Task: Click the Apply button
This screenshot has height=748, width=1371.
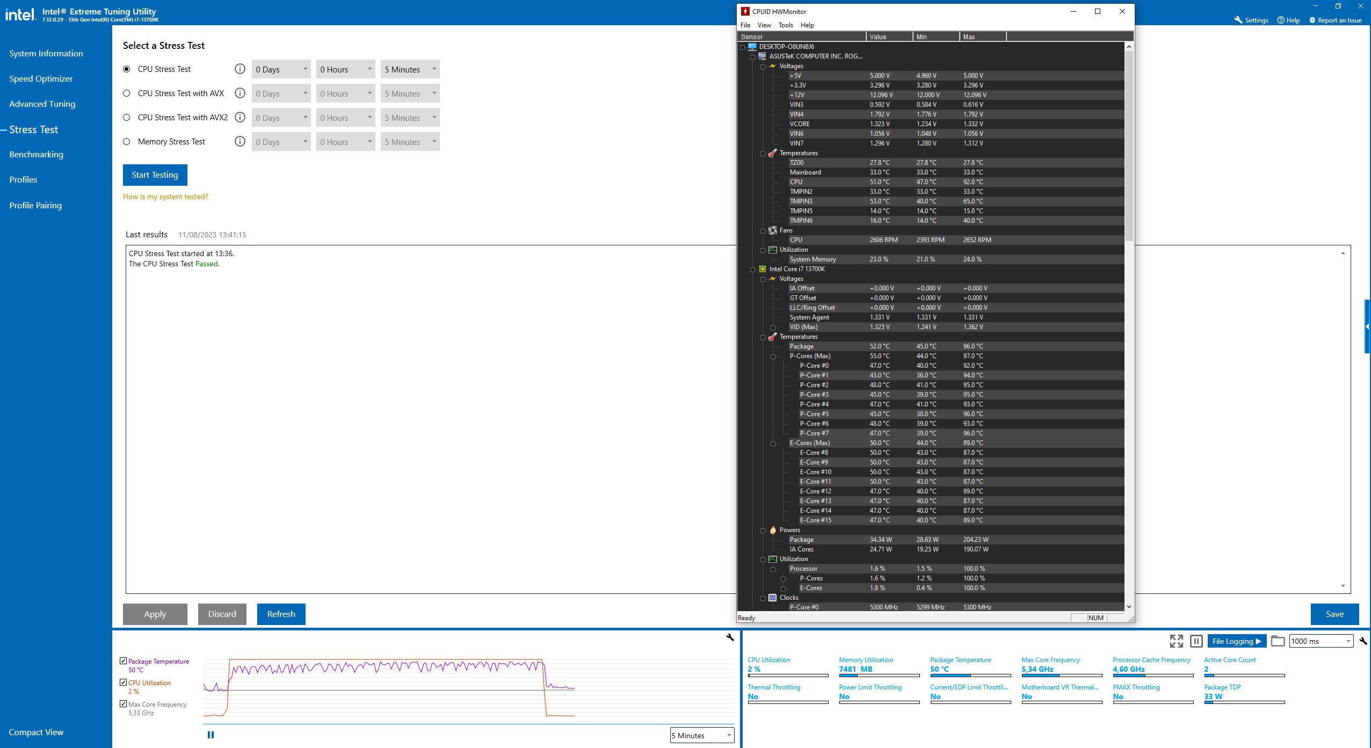Action: (155, 614)
